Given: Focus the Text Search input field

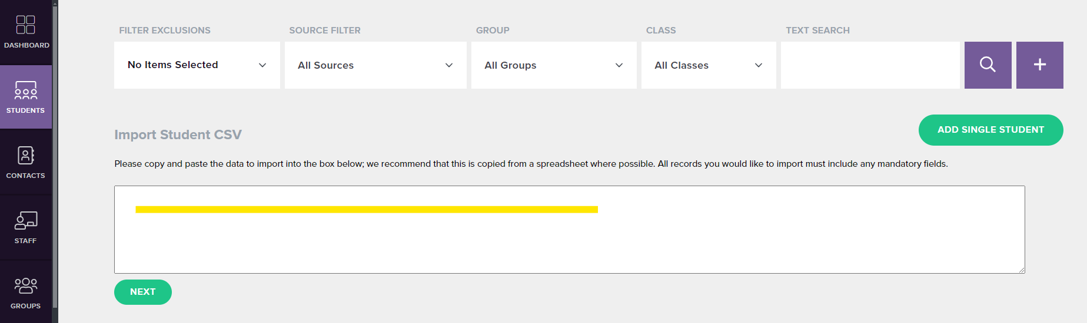Looking at the screenshot, I should click(x=870, y=65).
